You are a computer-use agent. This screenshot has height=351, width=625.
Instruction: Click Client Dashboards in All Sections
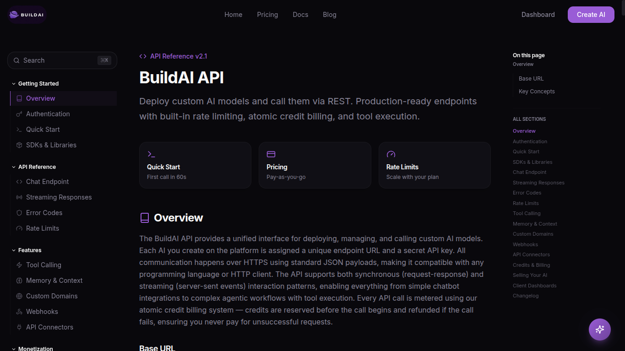click(535, 286)
